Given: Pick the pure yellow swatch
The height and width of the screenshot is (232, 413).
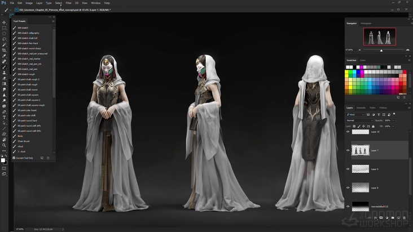Looking at the screenshot, I should click(347, 72).
